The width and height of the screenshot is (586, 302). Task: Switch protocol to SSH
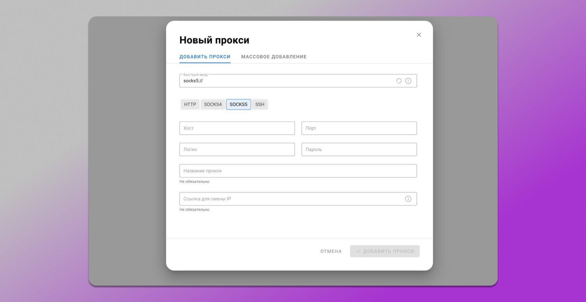click(x=260, y=104)
